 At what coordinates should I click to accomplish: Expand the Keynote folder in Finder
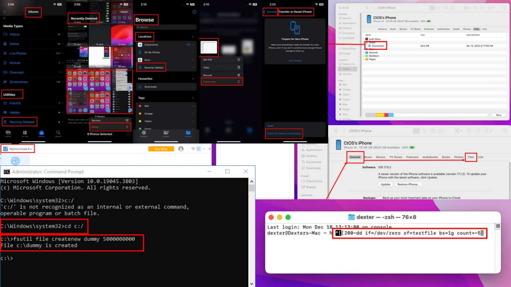[364, 52]
